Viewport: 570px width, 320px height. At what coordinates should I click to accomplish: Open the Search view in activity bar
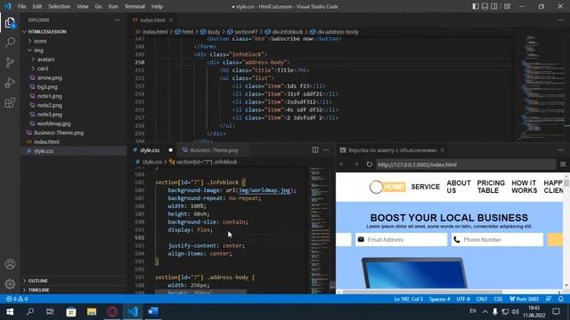click(x=10, y=42)
